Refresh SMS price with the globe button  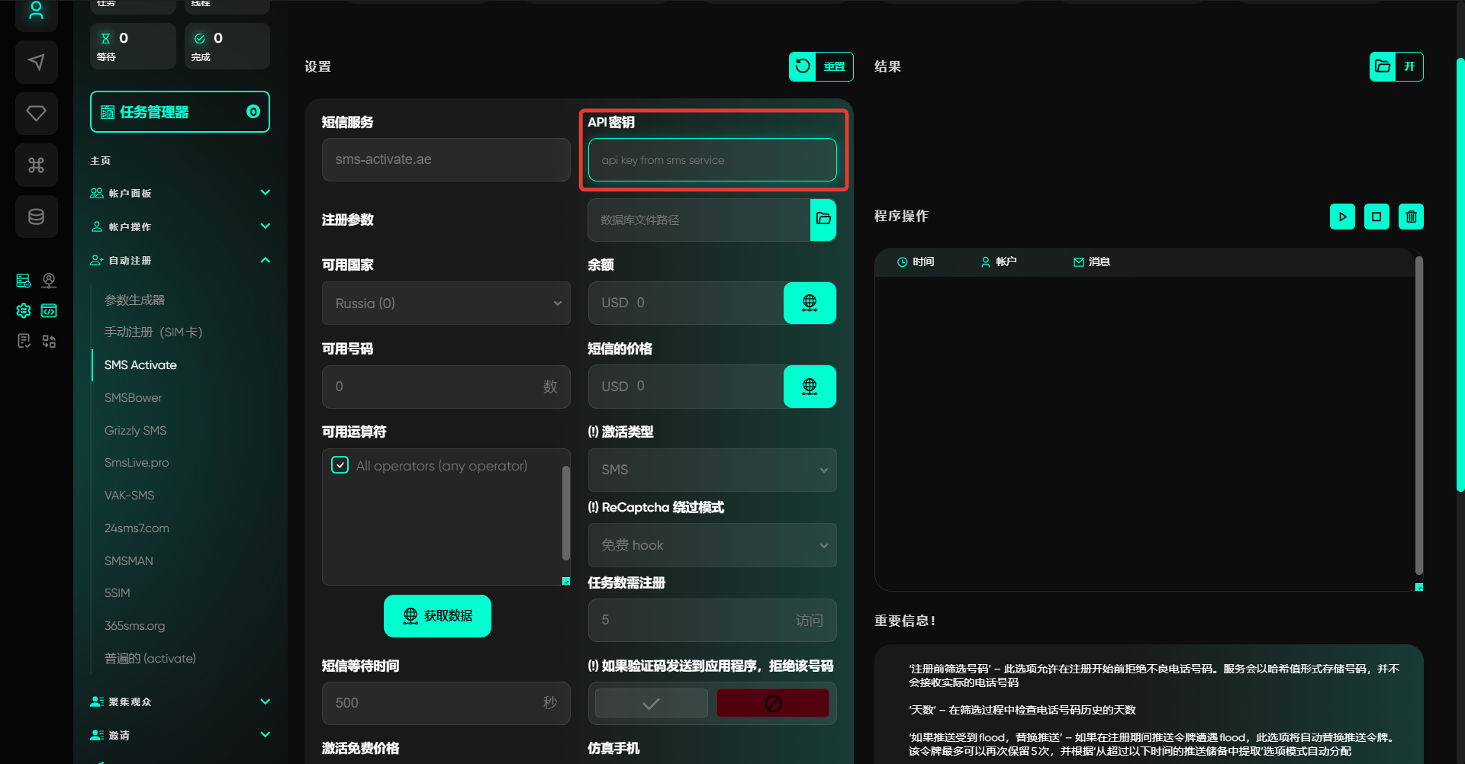[x=810, y=387]
